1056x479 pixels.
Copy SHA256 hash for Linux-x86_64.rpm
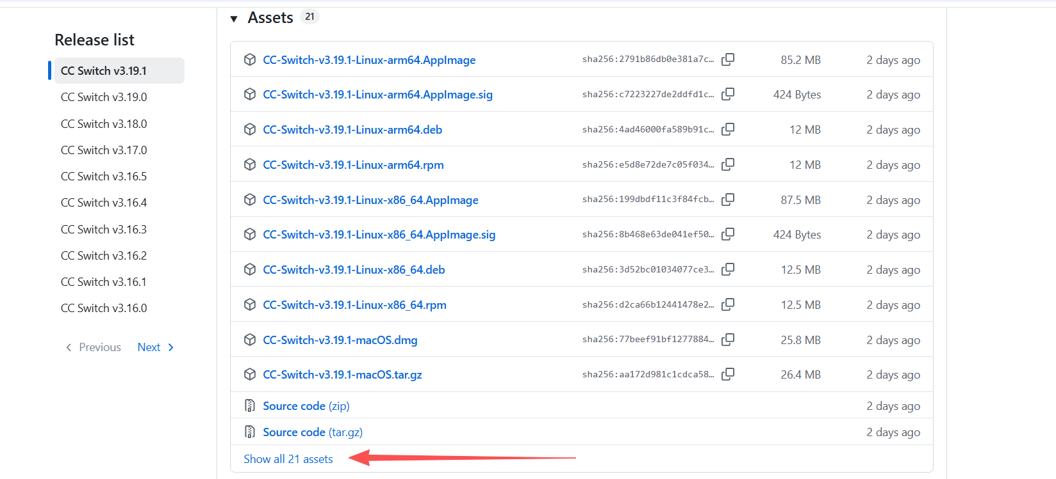728,304
